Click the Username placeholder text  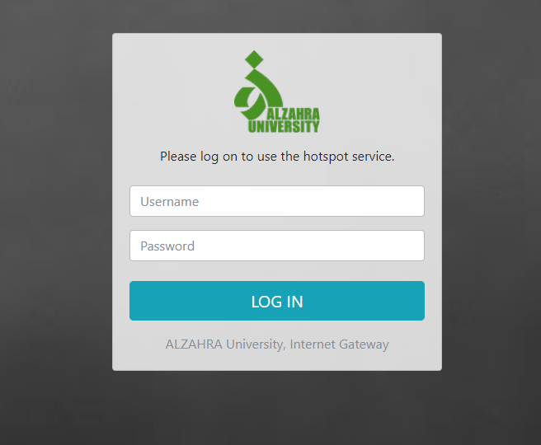[169, 202]
